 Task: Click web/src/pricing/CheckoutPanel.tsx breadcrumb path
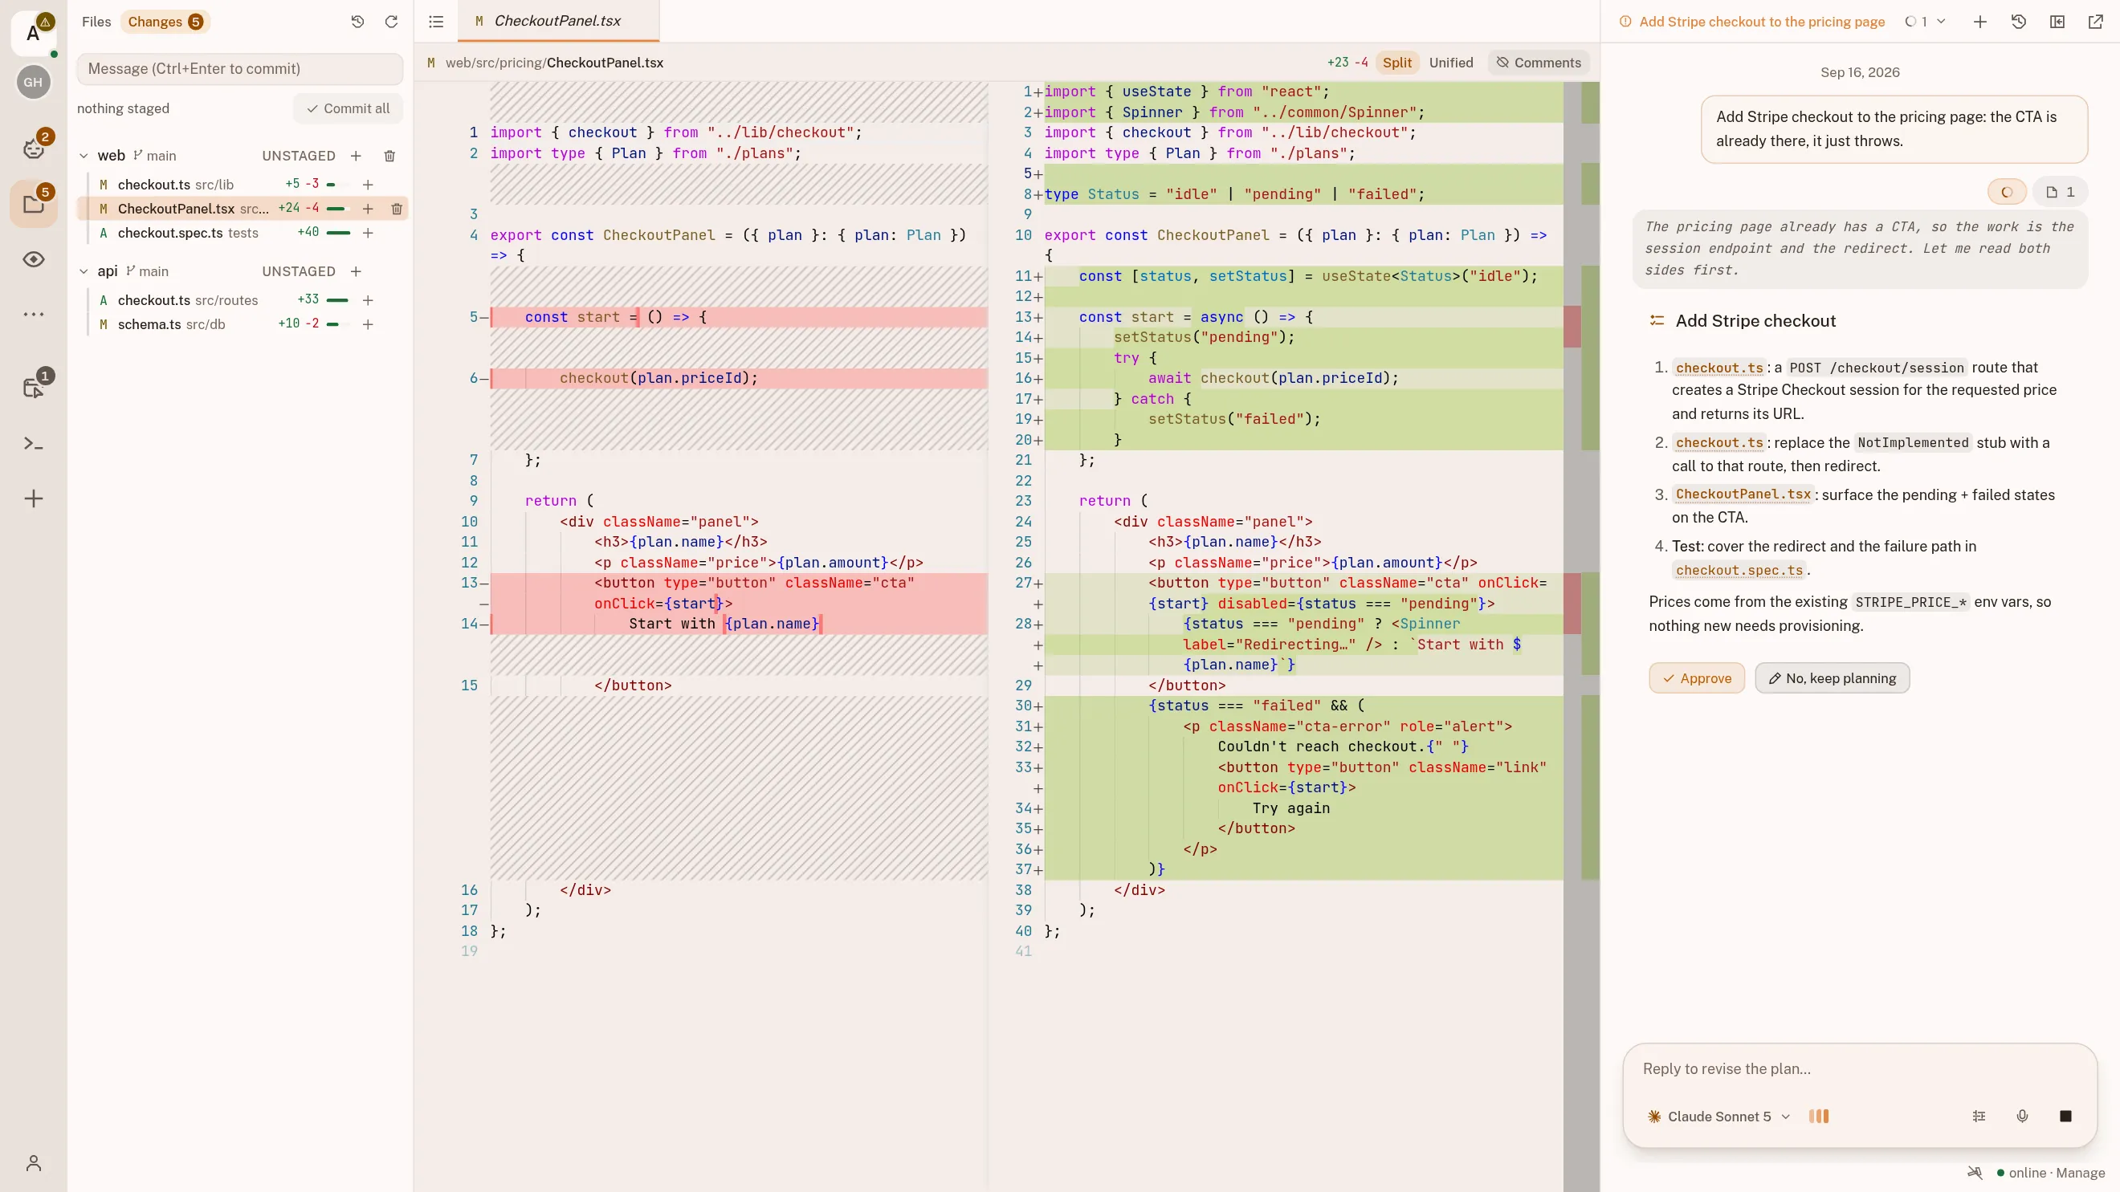[x=554, y=63]
